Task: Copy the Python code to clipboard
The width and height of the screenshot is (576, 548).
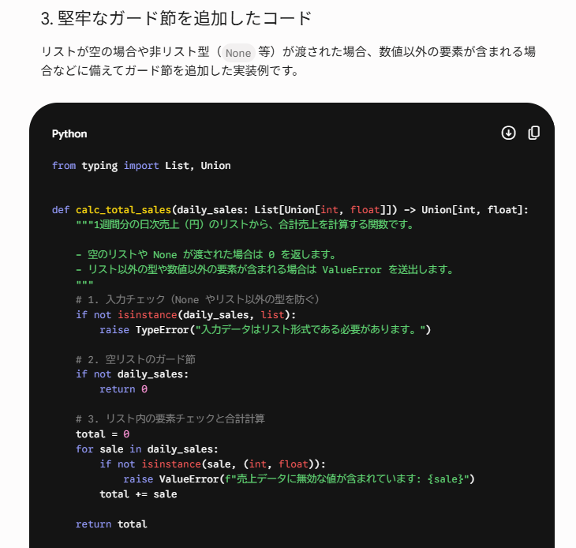Action: tap(533, 133)
